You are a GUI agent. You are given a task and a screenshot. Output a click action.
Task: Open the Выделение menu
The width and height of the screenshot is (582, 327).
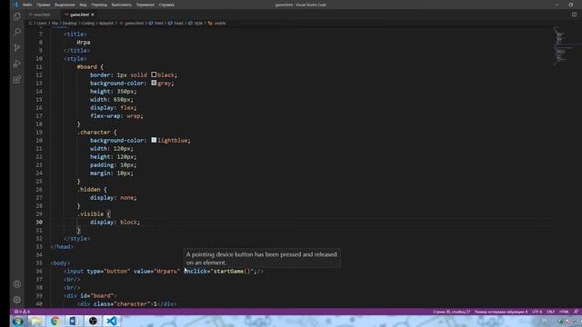click(65, 5)
